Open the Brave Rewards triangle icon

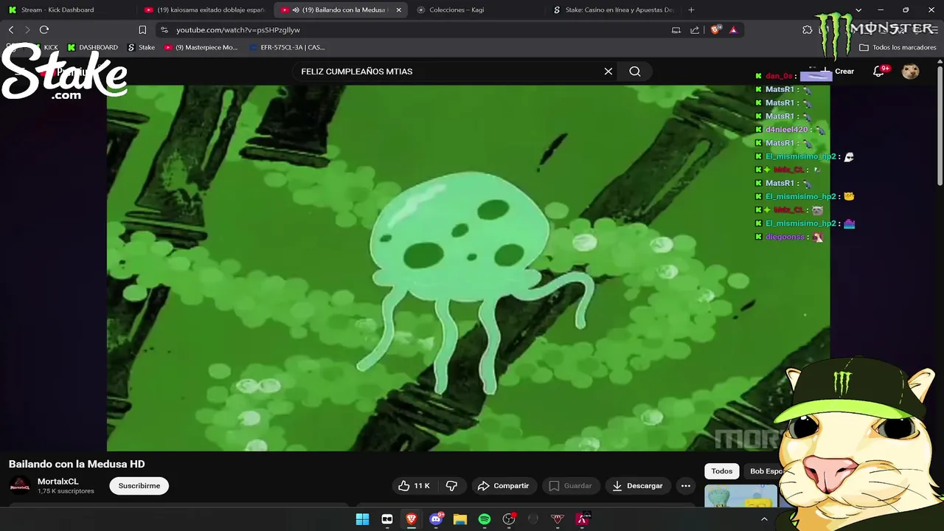coord(733,29)
